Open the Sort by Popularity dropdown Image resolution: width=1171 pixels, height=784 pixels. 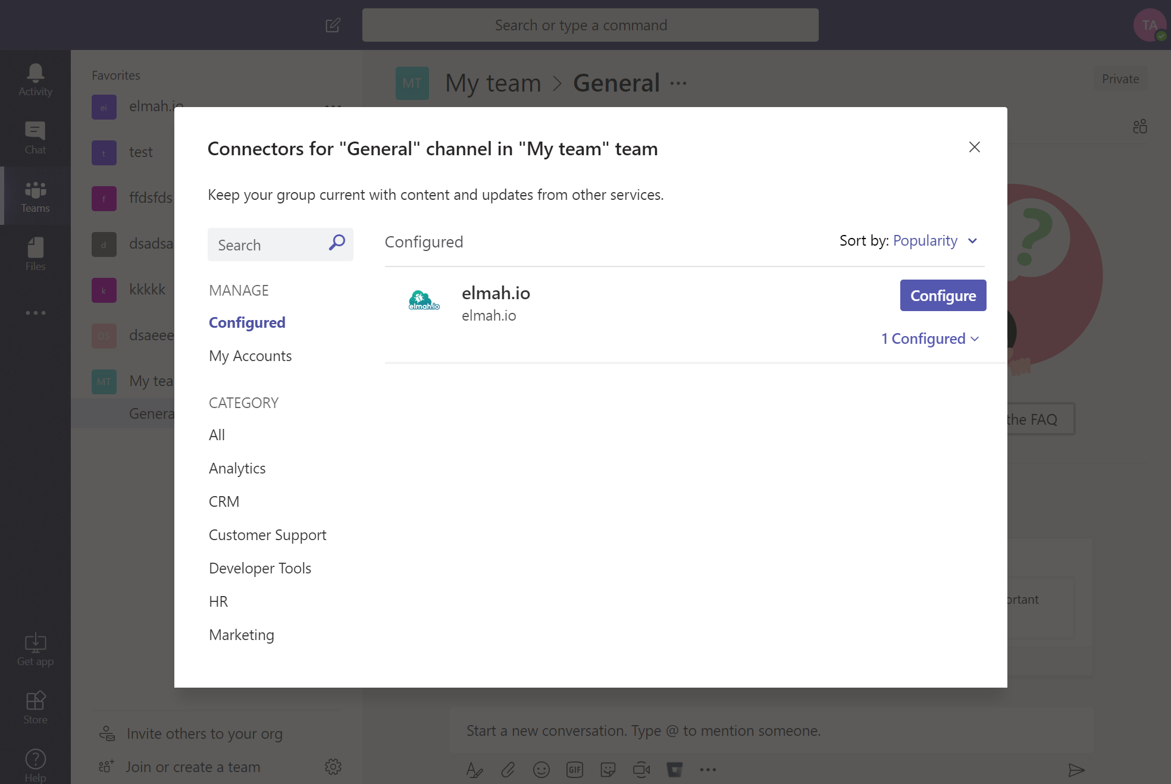(x=937, y=241)
